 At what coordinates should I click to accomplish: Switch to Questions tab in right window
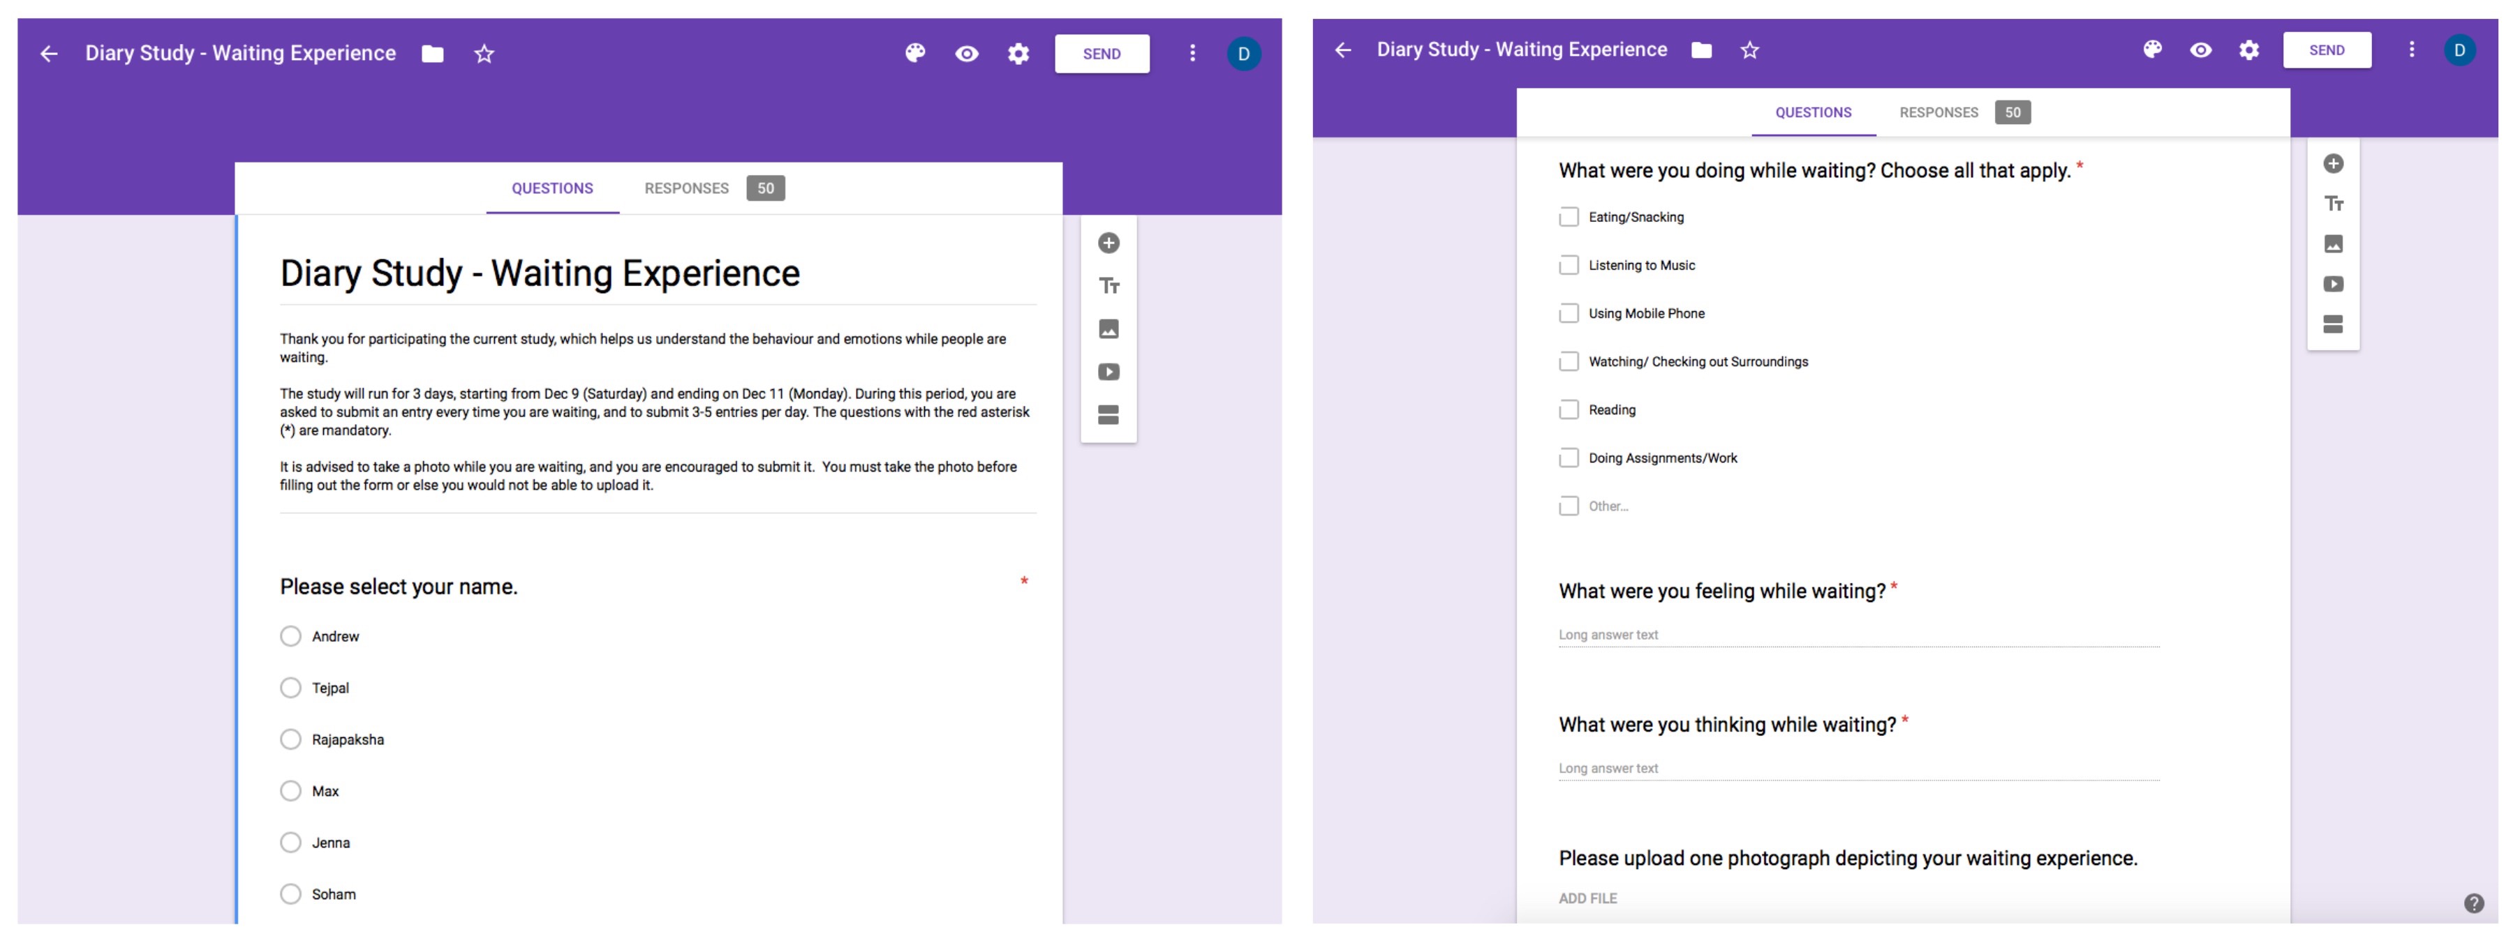point(1813,113)
